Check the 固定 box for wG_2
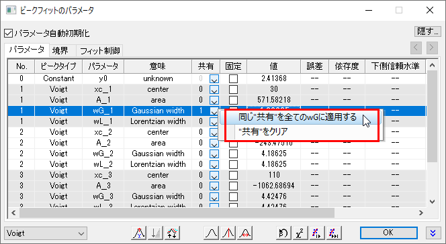This screenshot has width=446, height=244. tap(233, 154)
